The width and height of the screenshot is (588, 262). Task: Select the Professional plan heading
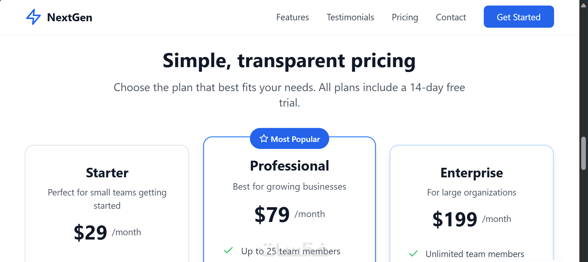pyautogui.click(x=289, y=166)
